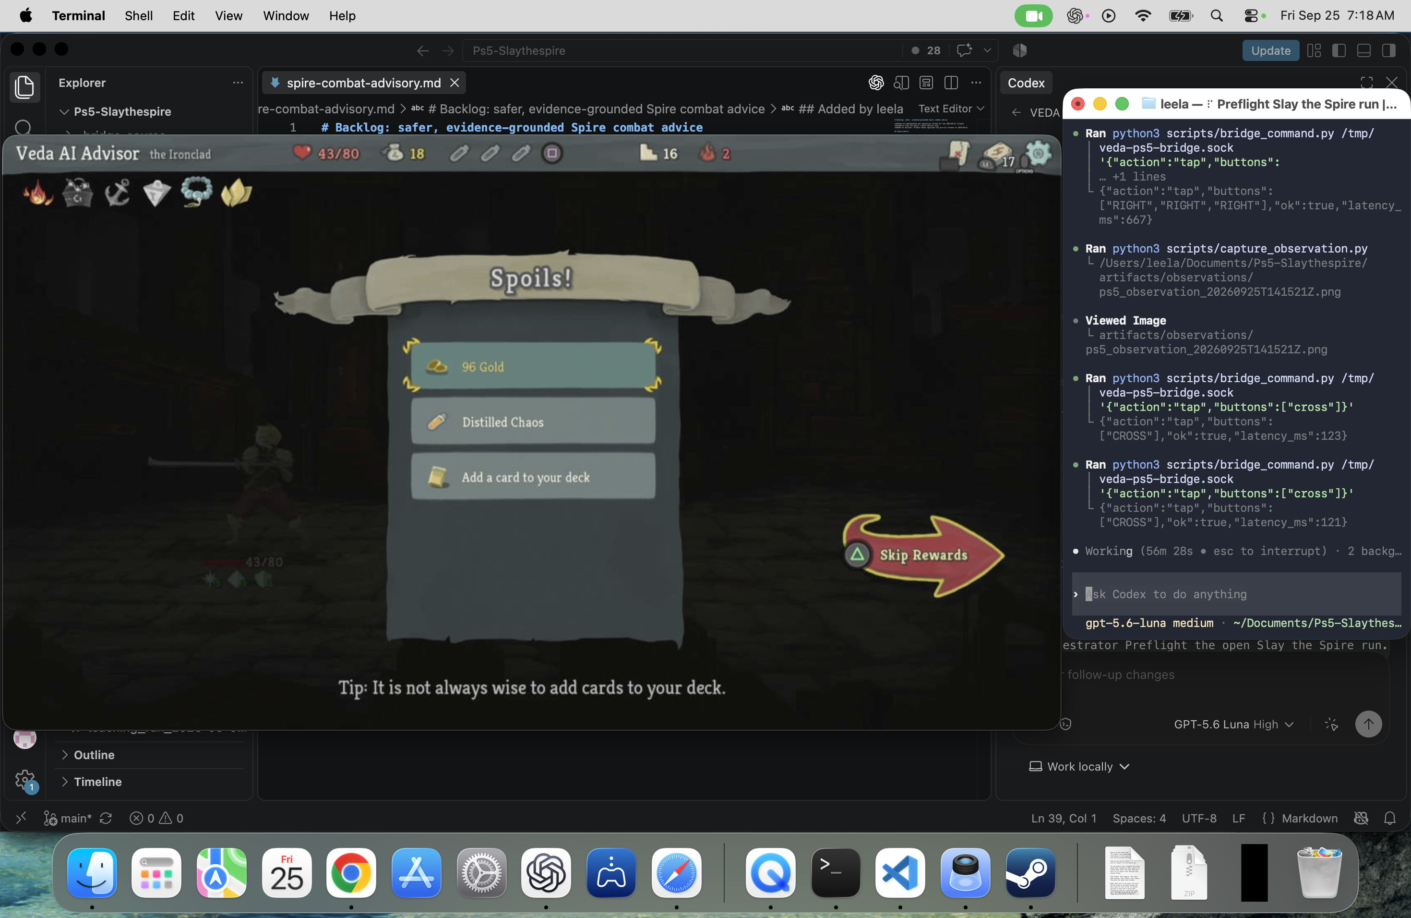Collapse the Ps5-Slaythespire folder tree
The width and height of the screenshot is (1411, 918).
click(64, 111)
